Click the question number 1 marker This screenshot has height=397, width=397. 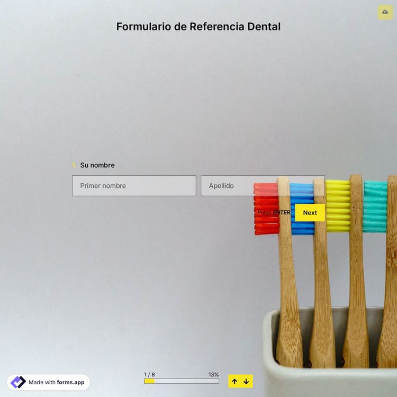tap(74, 165)
